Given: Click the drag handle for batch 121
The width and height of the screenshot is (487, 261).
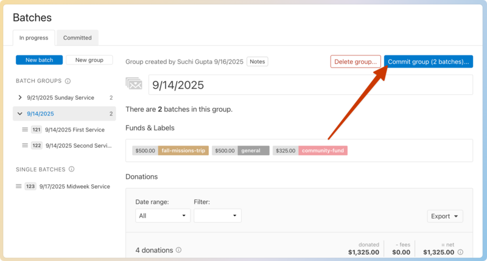Looking at the screenshot, I should [25, 130].
